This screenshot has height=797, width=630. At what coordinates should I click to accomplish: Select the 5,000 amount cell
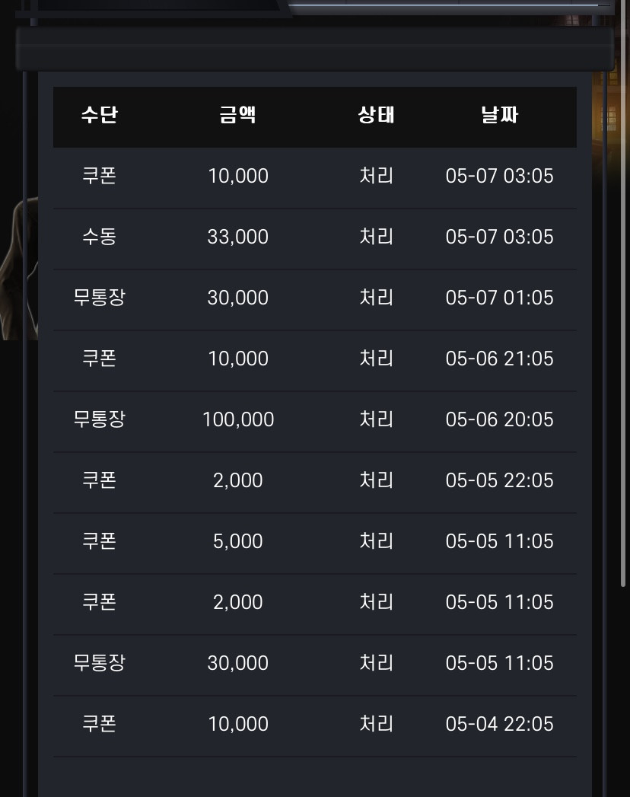click(x=238, y=541)
